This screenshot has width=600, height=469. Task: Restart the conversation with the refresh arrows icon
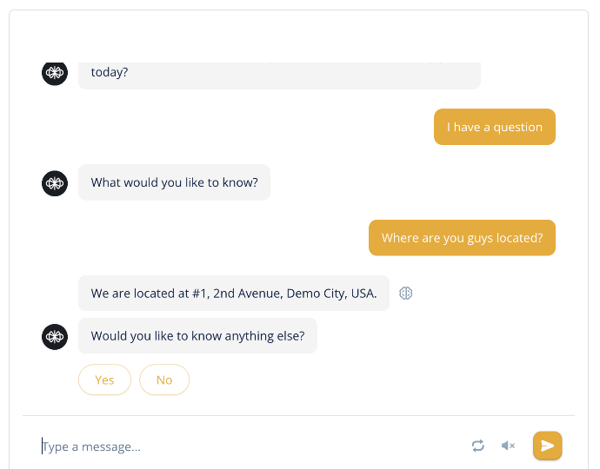(478, 446)
